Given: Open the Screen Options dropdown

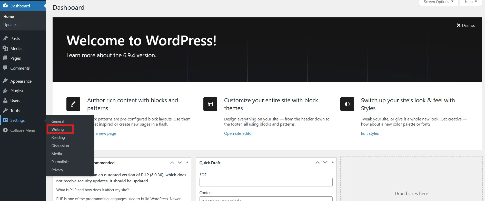Looking at the screenshot, I should click(x=439, y=2).
